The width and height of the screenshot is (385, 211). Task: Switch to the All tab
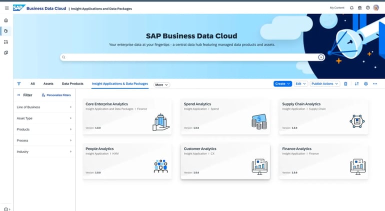point(32,84)
